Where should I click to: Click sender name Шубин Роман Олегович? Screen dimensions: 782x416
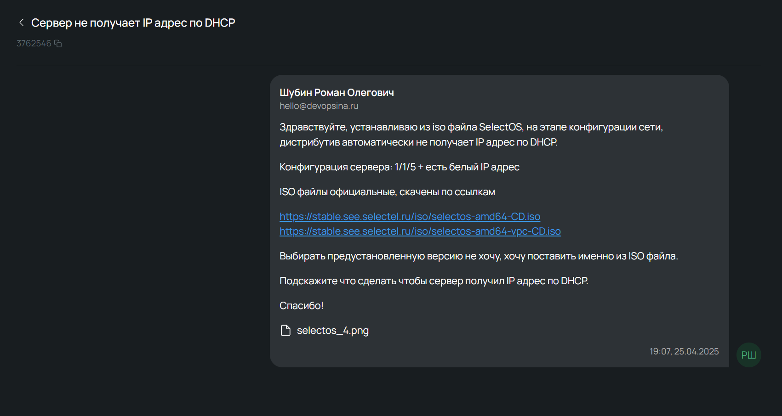pos(337,93)
